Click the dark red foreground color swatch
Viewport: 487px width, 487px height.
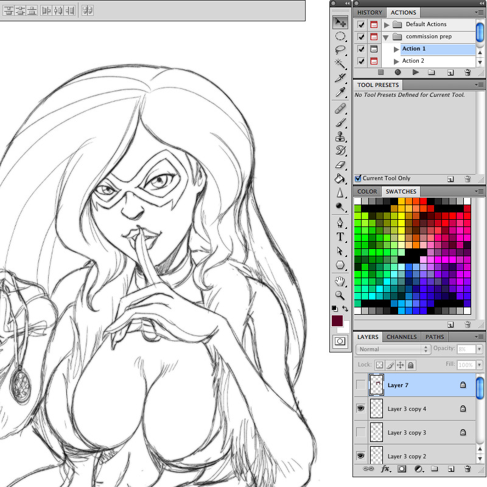(x=337, y=321)
